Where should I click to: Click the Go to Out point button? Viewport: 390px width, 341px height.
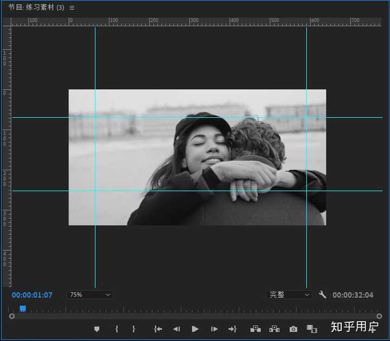[x=232, y=329]
